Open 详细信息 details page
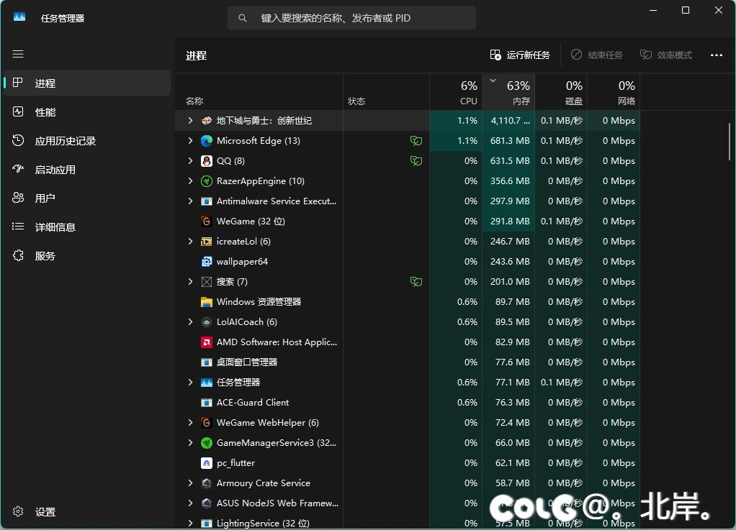This screenshot has width=736, height=530. pos(55,227)
